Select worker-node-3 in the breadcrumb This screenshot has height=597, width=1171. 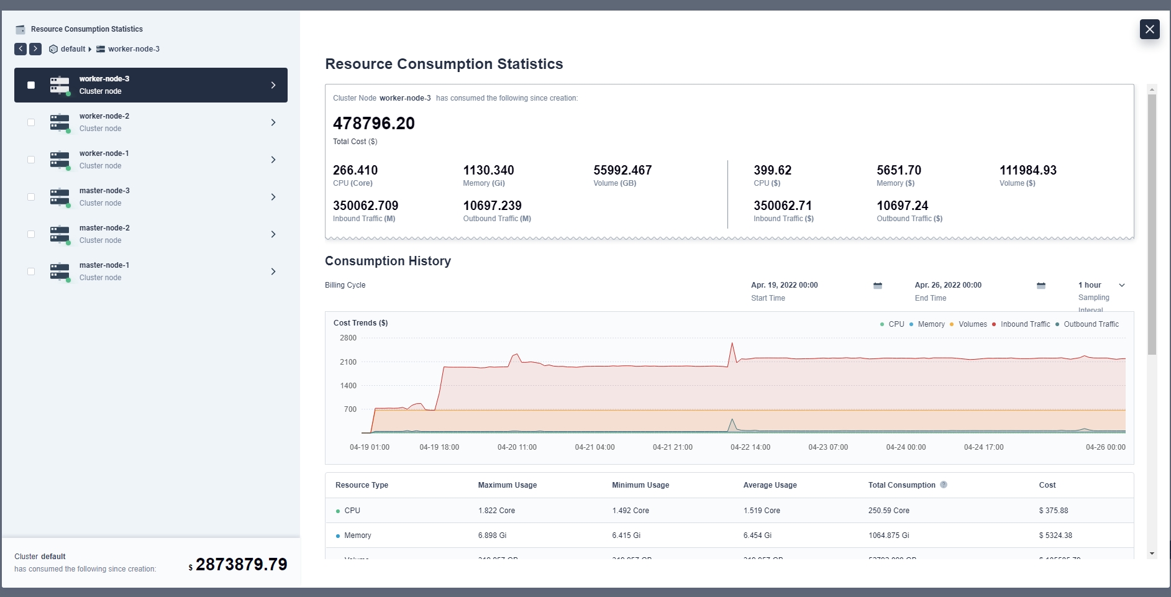(x=133, y=49)
